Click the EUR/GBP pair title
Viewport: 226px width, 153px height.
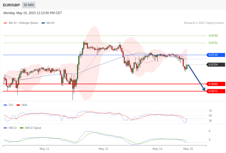tap(11, 5)
